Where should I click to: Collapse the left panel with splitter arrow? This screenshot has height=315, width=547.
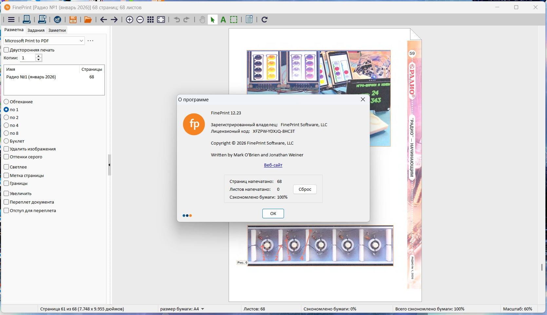click(109, 165)
